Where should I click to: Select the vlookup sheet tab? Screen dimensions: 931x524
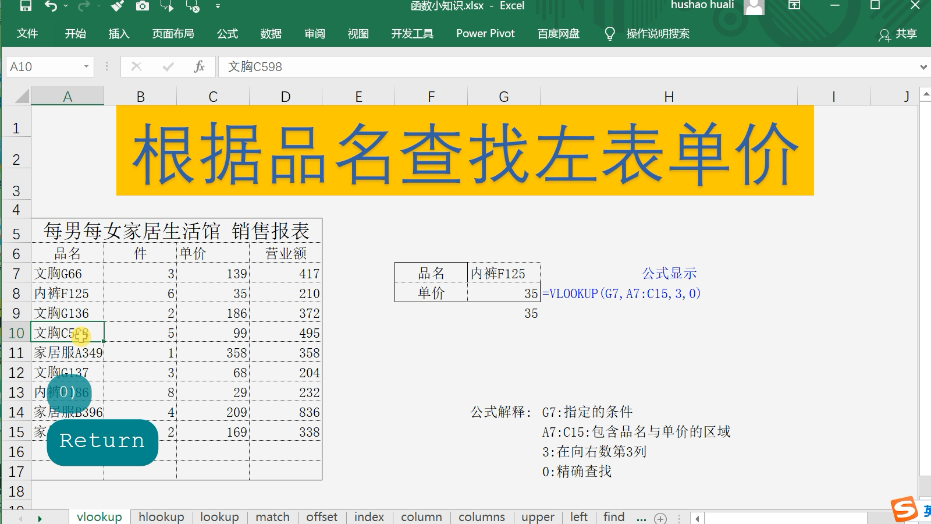100,516
